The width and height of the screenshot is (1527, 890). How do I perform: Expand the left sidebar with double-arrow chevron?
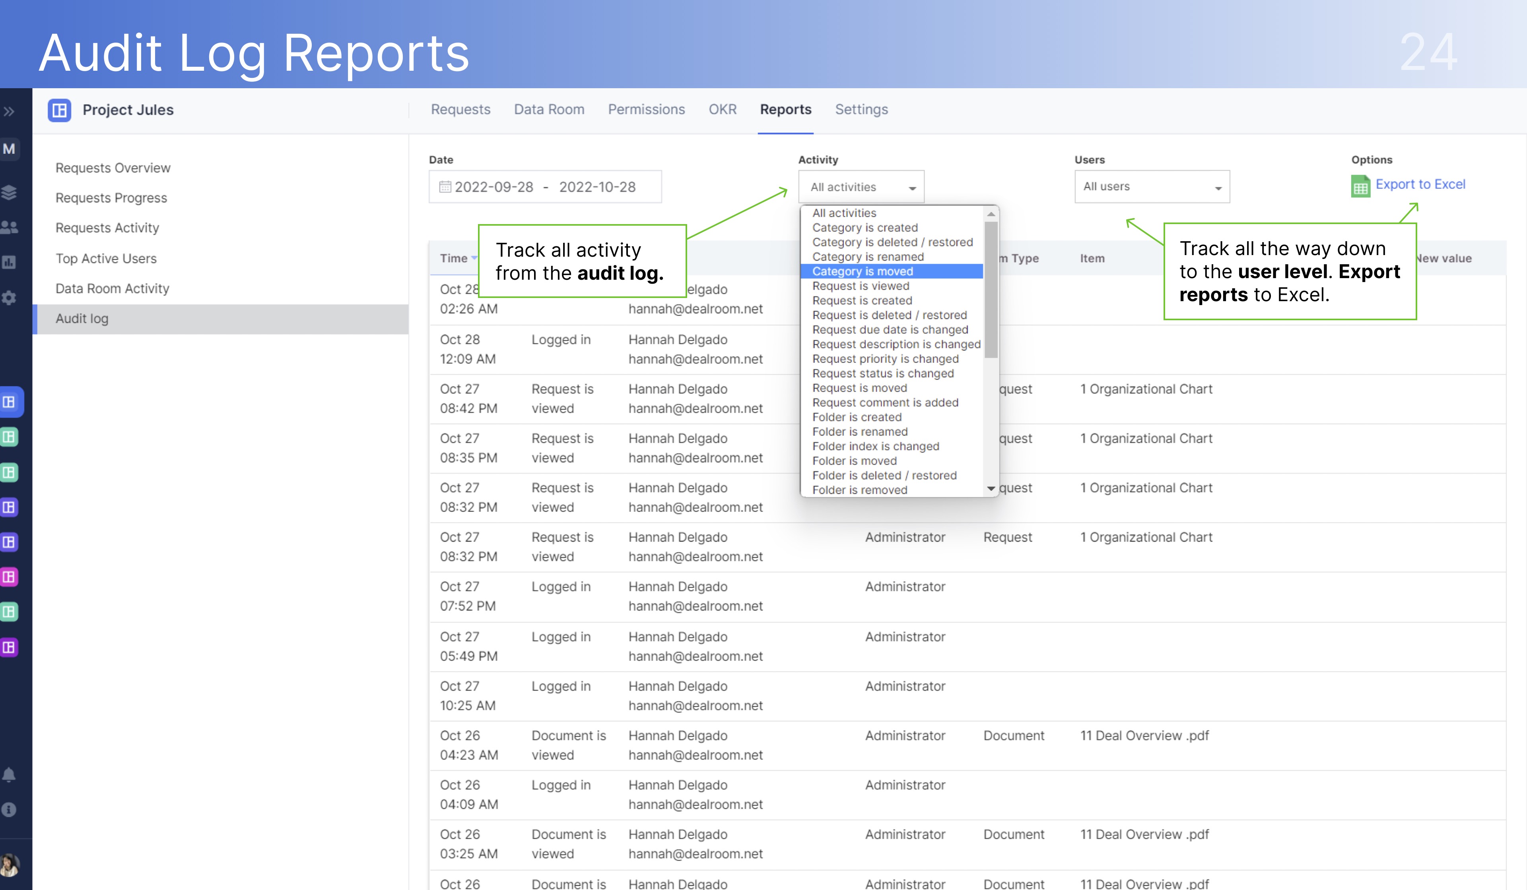[10, 111]
